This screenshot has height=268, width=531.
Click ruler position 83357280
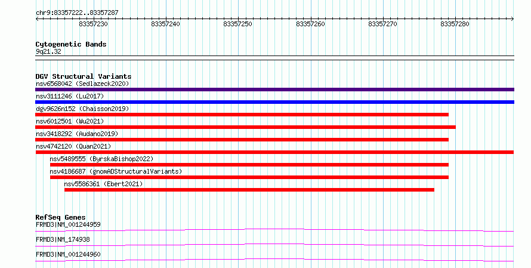pos(455,24)
